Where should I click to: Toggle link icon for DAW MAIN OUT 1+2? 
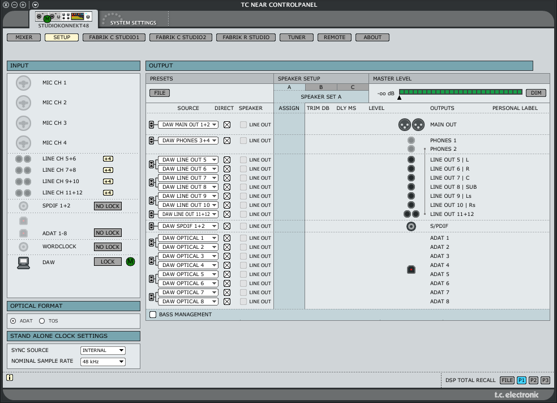click(x=152, y=125)
